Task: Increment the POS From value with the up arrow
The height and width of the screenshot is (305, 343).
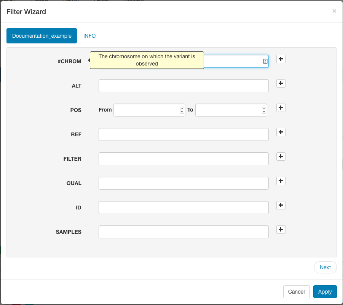Action: point(182,108)
